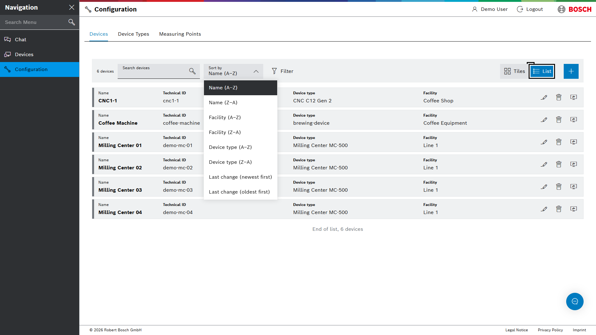Click the search devices magnifier icon
The height and width of the screenshot is (335, 596).
click(192, 71)
